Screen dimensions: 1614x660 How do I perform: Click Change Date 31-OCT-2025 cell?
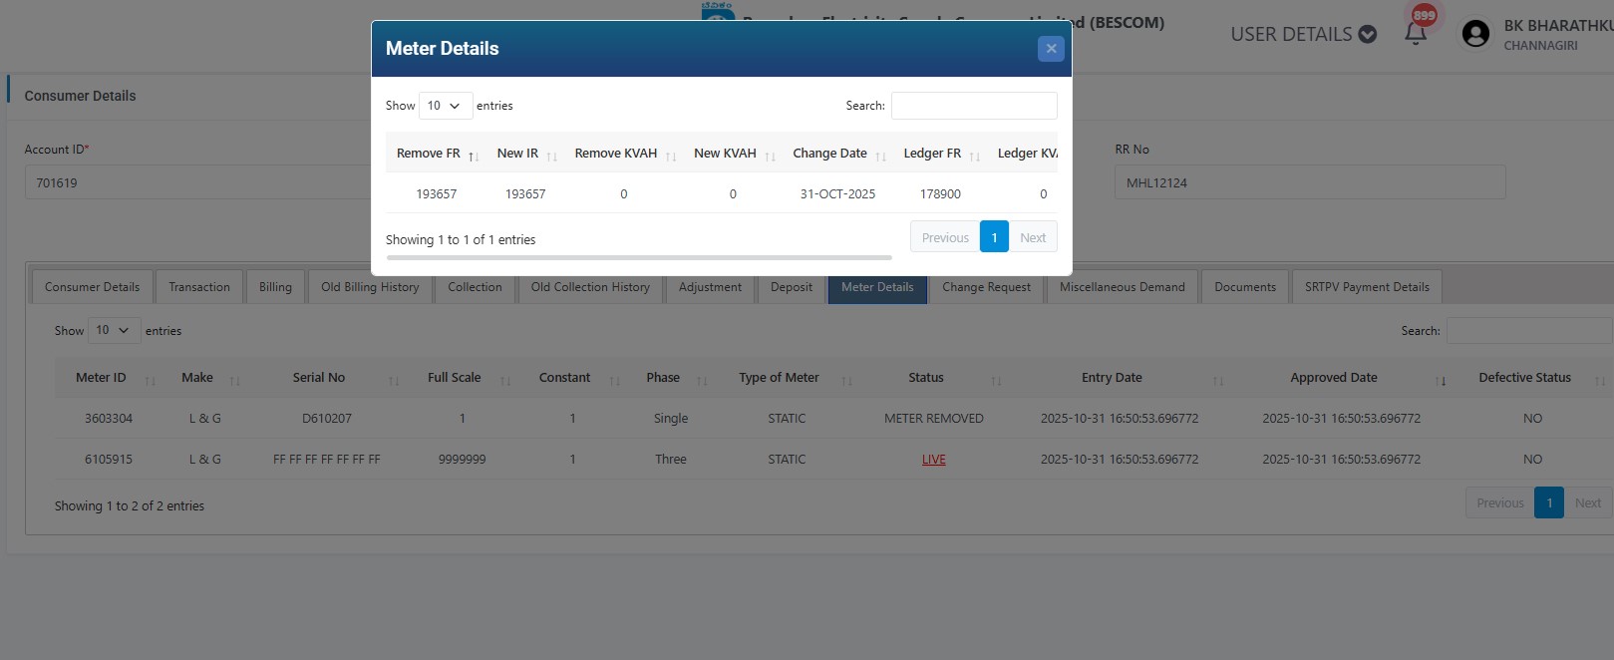coord(837,194)
